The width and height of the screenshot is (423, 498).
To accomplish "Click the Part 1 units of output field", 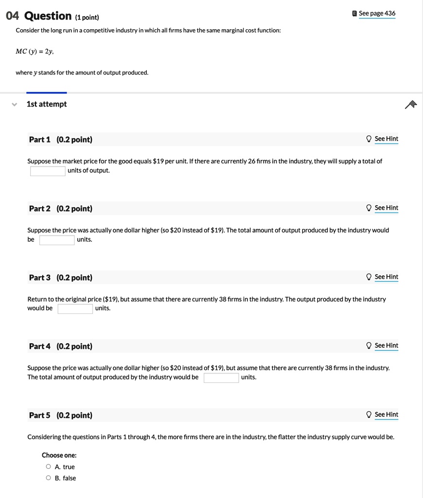I will pyautogui.click(x=48, y=171).
